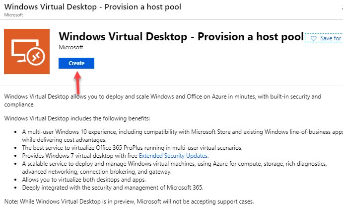This screenshot has width=343, height=206.
Task: Open the Extended Security Updates link
Action: 173,156
